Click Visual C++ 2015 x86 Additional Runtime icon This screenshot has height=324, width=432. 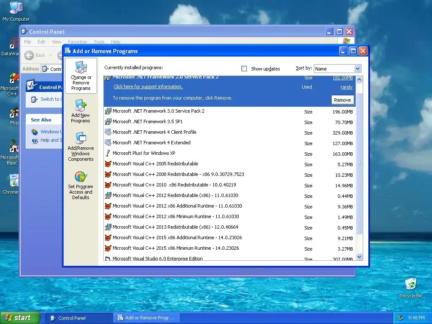(x=108, y=238)
